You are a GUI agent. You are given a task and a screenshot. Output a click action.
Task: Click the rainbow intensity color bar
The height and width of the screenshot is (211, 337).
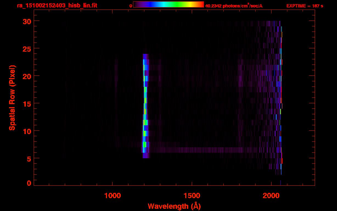click(168, 4)
